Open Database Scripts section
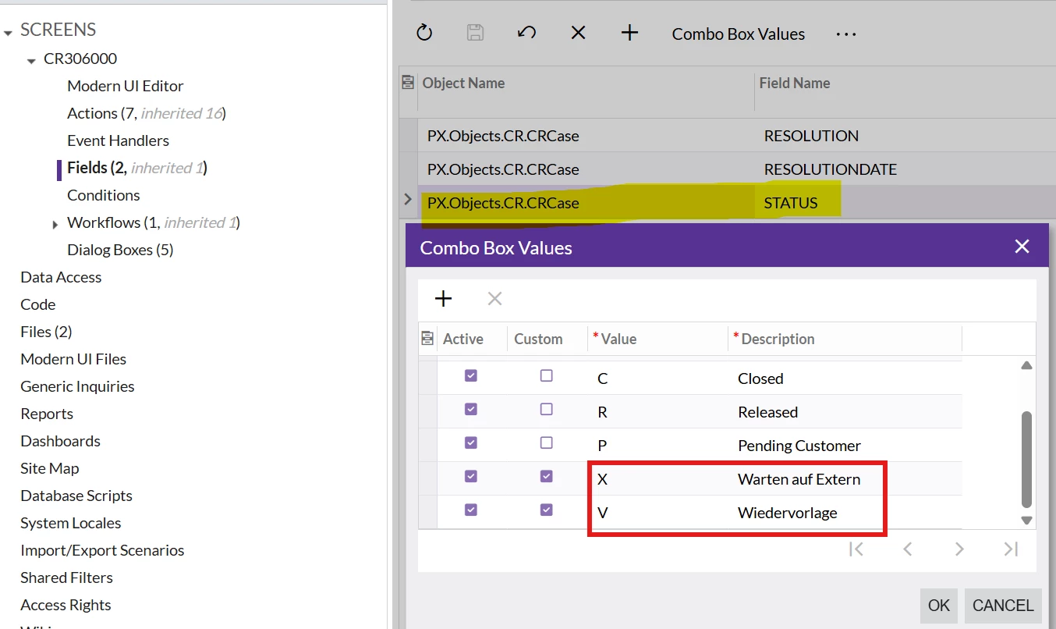 (x=76, y=496)
